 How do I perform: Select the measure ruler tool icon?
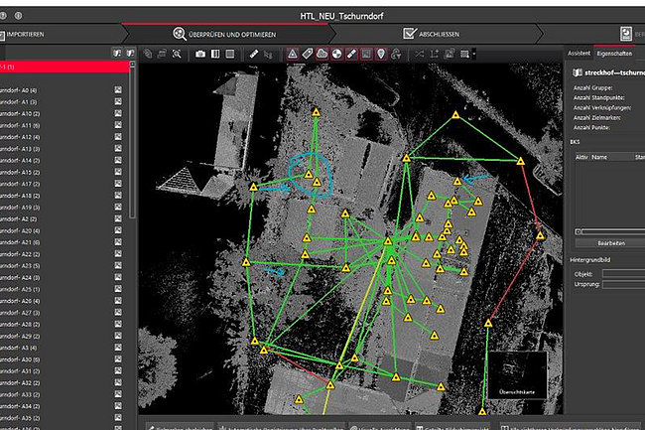point(254,53)
